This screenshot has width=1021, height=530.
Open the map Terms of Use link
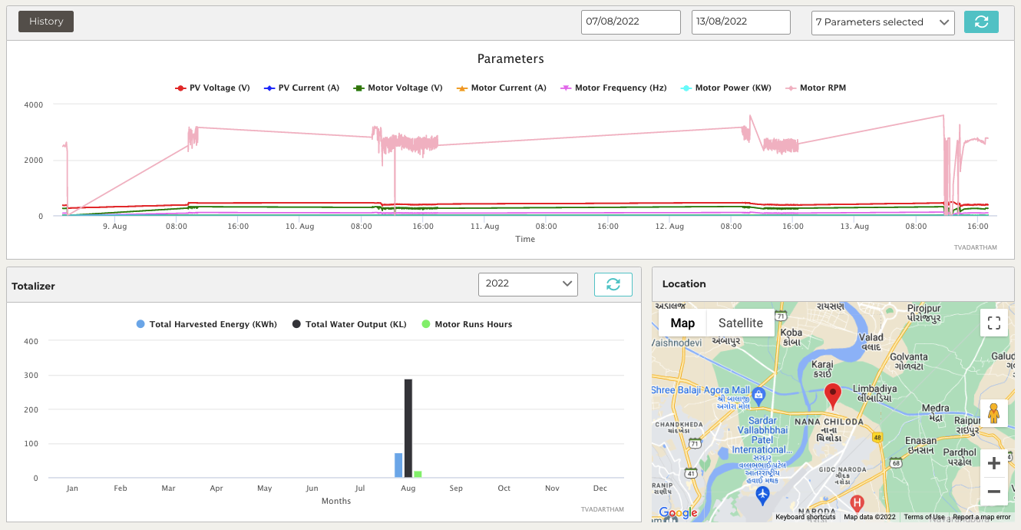(x=924, y=517)
